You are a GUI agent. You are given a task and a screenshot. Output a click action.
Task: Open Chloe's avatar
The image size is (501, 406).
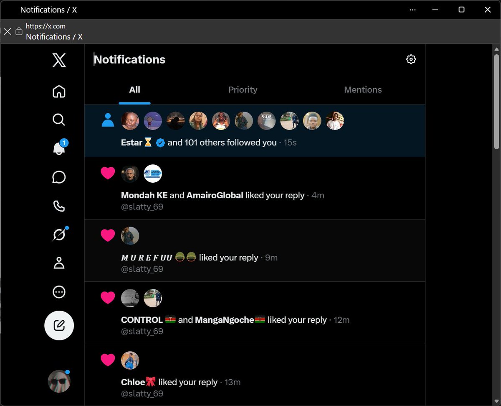(130, 360)
